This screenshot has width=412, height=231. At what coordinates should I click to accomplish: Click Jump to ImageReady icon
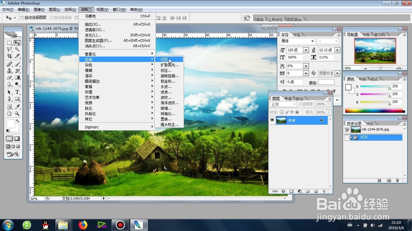tap(13, 154)
